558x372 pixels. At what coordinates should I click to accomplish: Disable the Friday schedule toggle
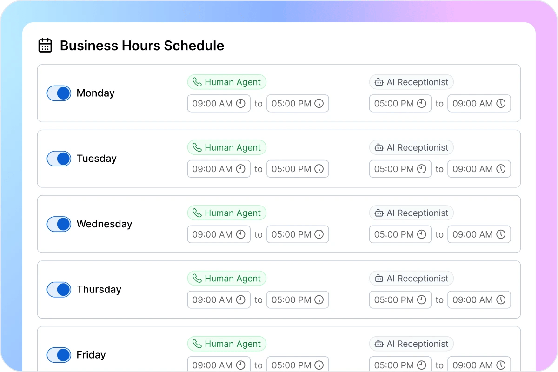(59, 355)
